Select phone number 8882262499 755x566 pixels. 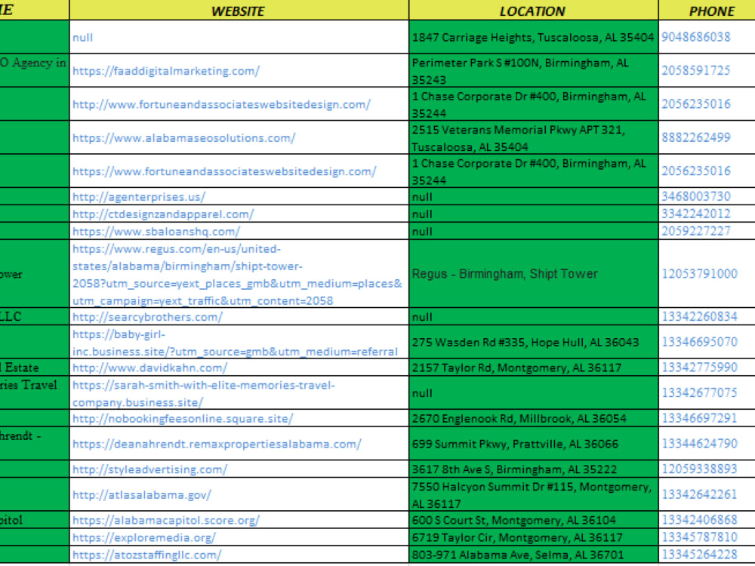(696, 137)
